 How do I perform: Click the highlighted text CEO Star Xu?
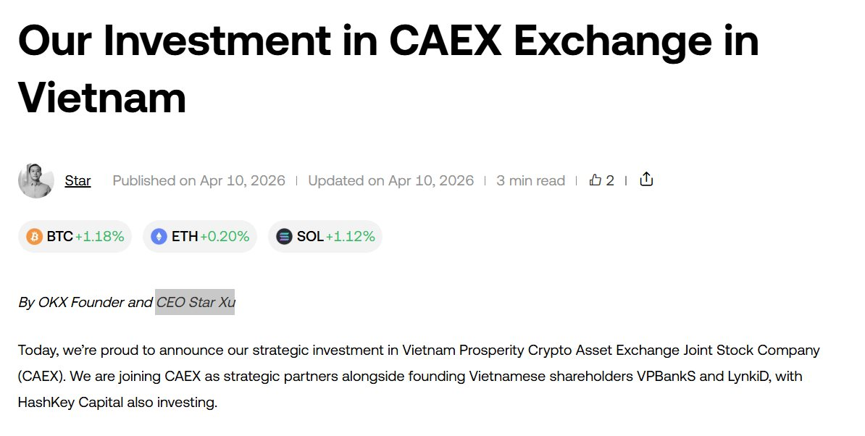pos(194,302)
